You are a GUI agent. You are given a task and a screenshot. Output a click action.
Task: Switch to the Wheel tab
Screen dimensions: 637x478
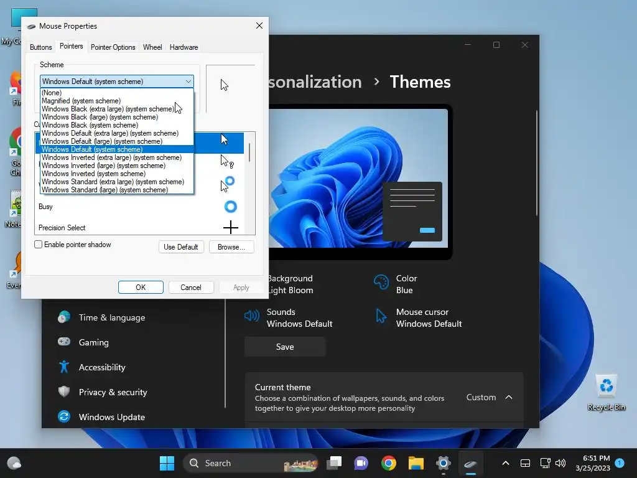point(152,47)
